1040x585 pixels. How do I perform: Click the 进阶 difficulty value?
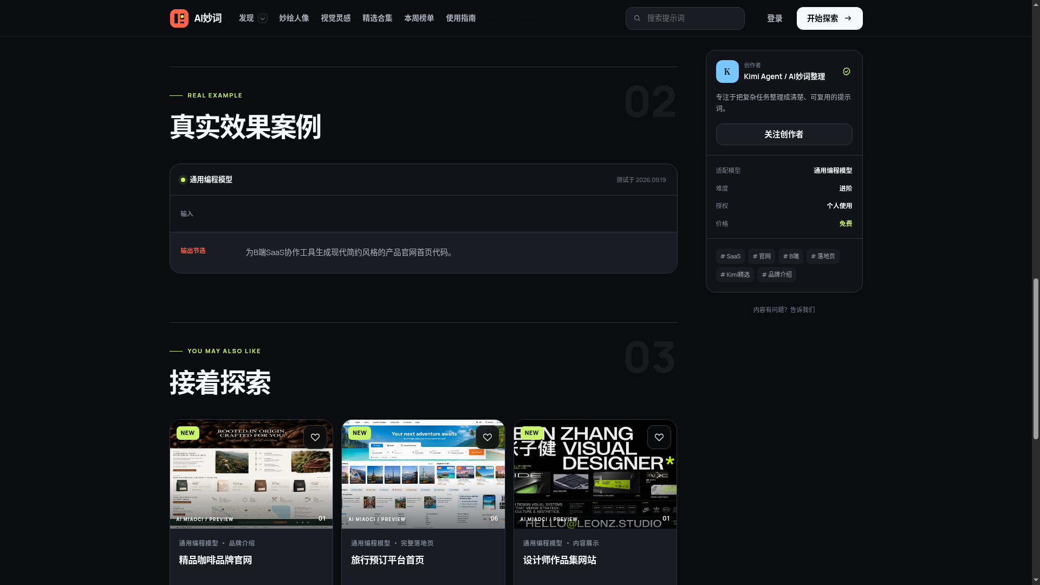[x=846, y=188]
